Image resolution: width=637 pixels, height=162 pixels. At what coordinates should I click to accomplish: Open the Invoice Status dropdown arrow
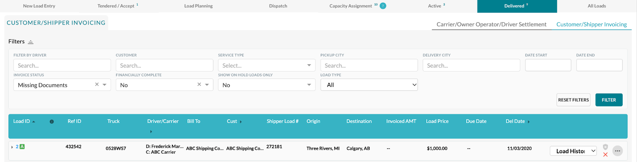(x=105, y=85)
